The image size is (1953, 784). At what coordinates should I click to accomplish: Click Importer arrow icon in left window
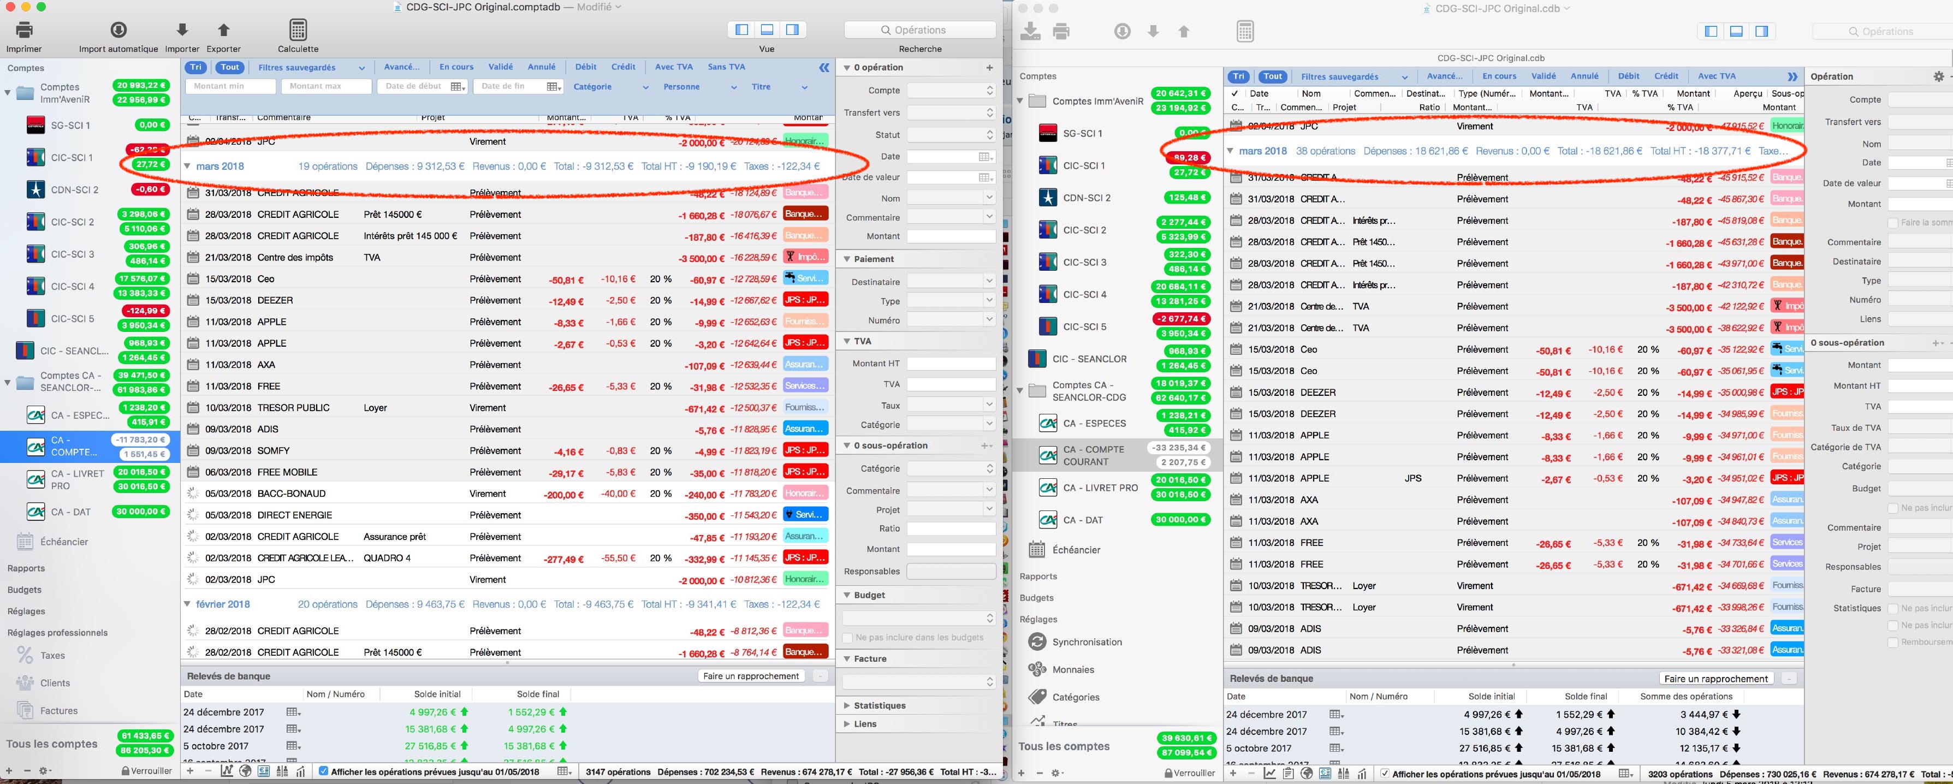(182, 31)
